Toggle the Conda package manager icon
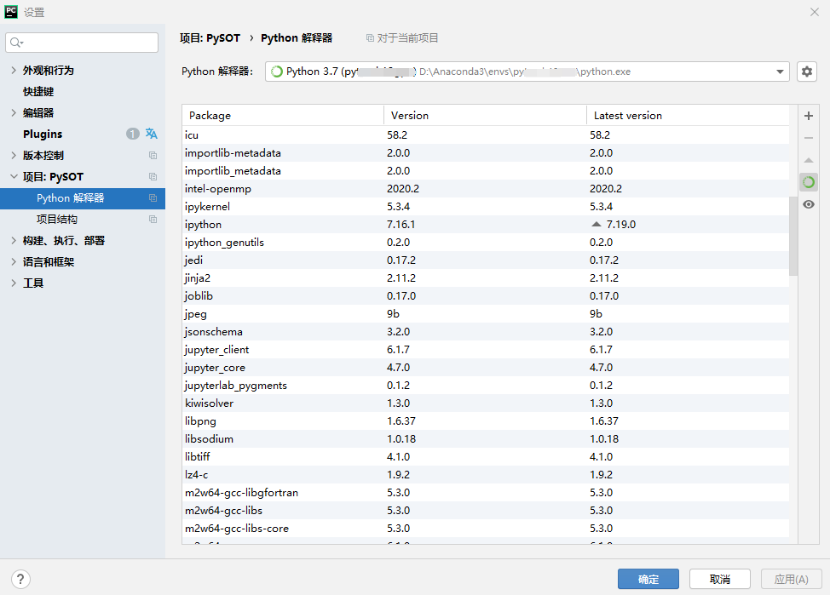This screenshot has height=595, width=830. pyautogui.click(x=809, y=182)
